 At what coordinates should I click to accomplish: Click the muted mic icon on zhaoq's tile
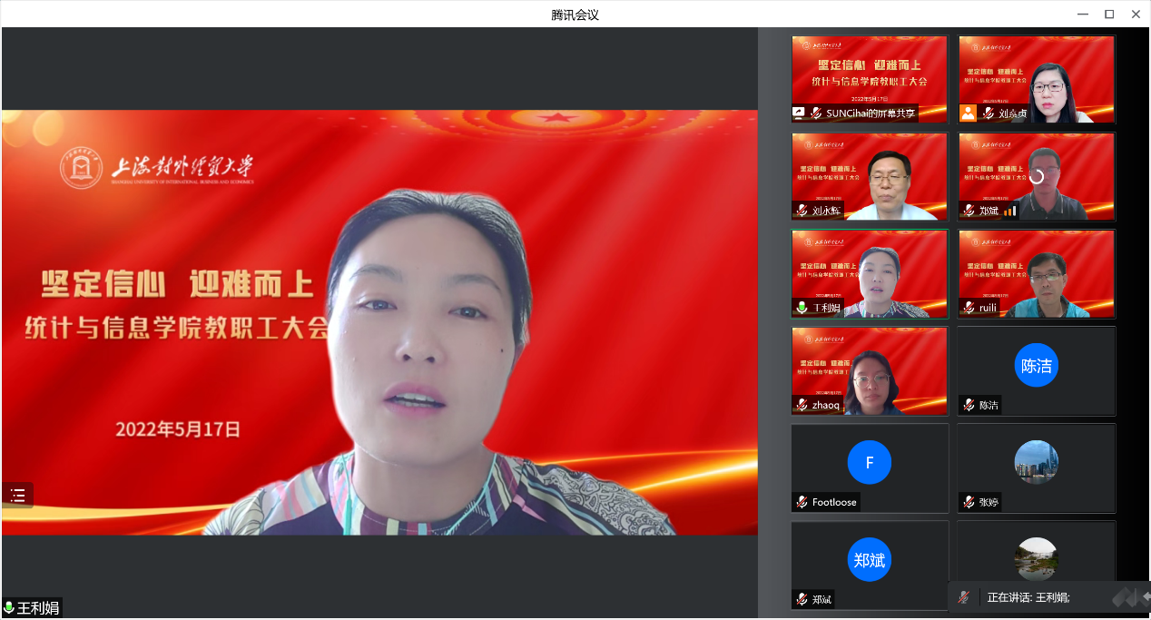tap(802, 405)
